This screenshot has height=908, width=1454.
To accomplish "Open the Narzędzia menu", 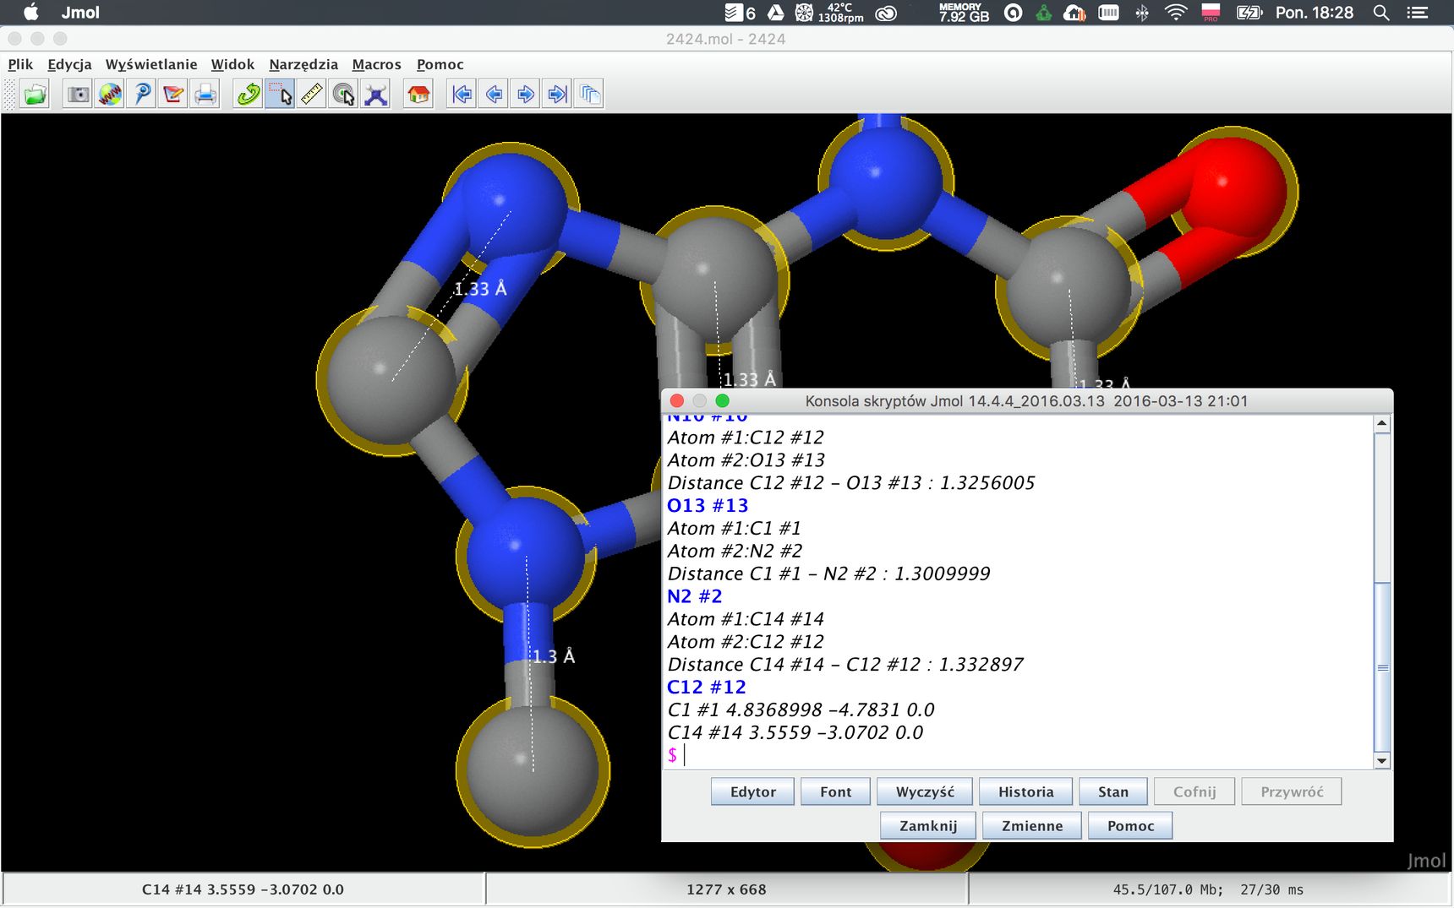I will click(x=303, y=64).
